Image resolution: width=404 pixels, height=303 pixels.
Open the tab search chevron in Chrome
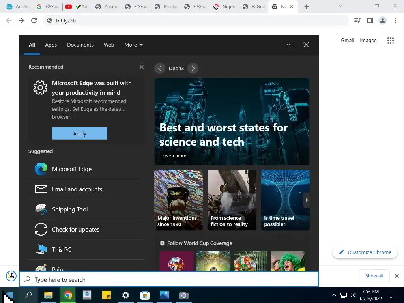(x=340, y=6)
